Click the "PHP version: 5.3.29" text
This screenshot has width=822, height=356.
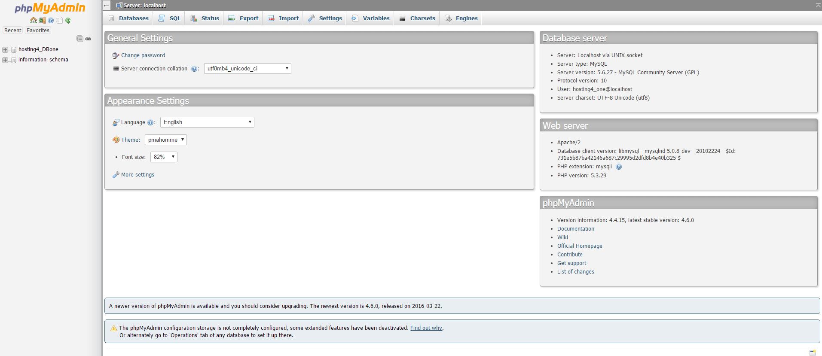(x=582, y=176)
